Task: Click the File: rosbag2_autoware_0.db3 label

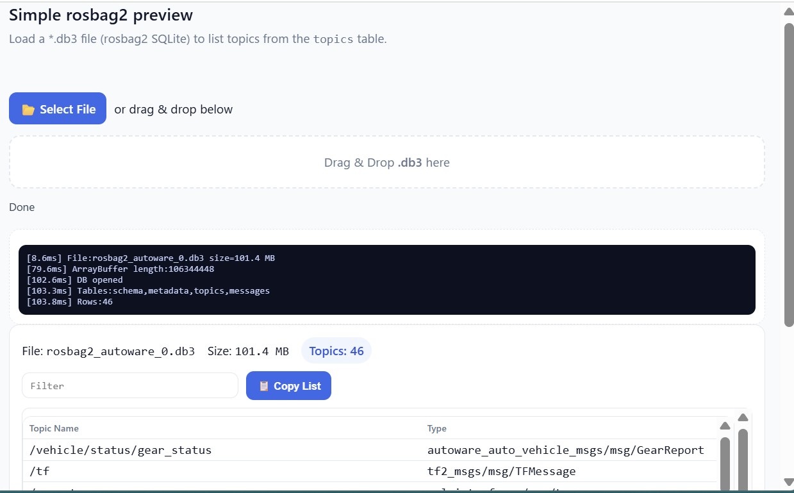Action: click(x=108, y=351)
